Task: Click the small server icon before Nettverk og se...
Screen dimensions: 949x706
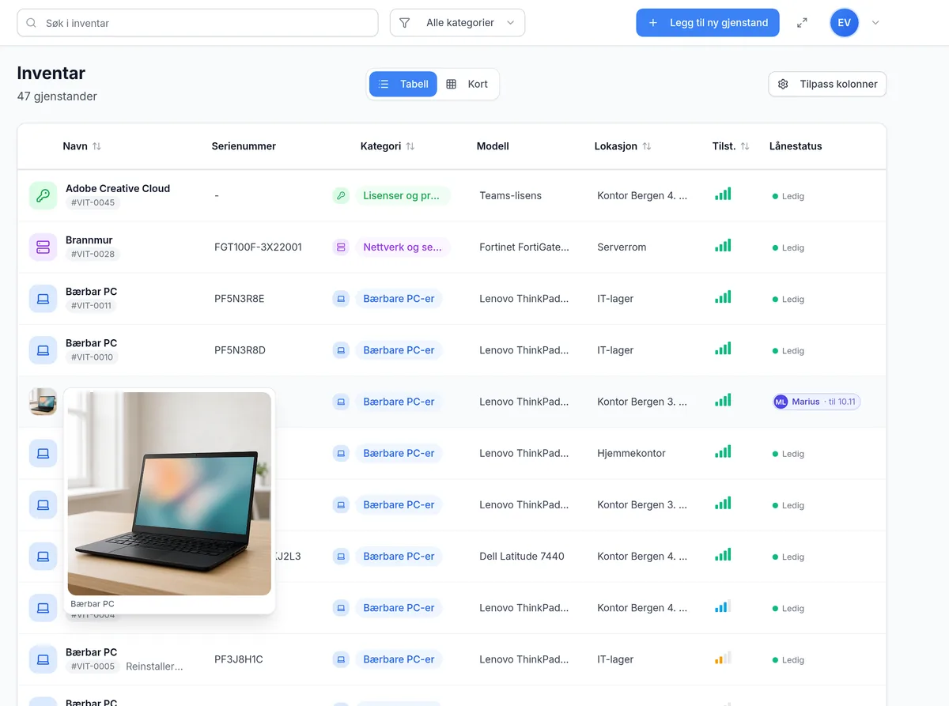Action: coord(341,247)
